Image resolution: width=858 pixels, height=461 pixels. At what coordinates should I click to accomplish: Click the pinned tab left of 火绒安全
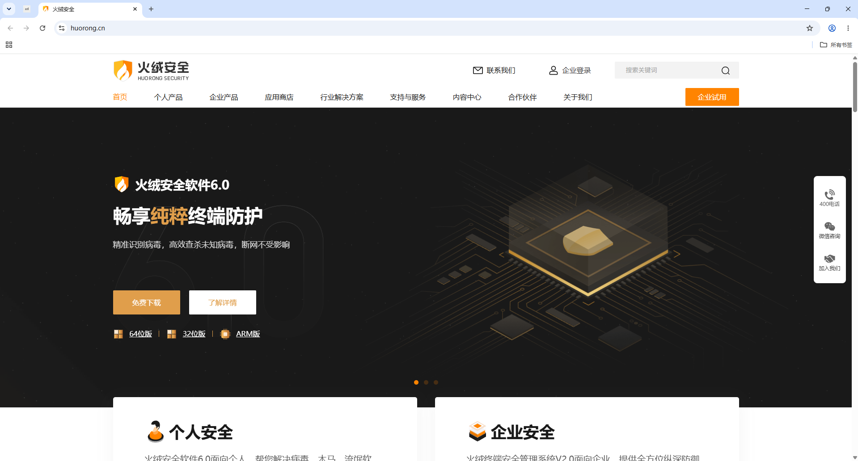pyautogui.click(x=27, y=9)
